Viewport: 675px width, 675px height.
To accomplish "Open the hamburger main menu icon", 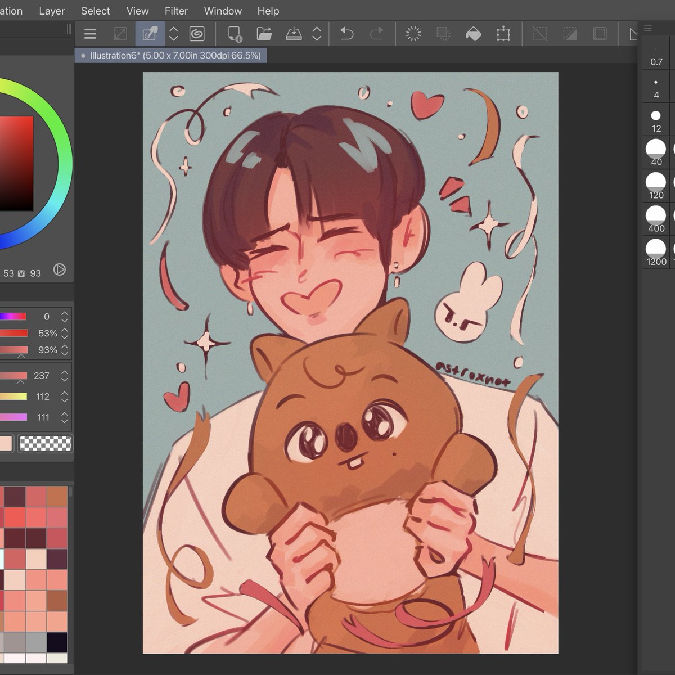I will pyautogui.click(x=90, y=34).
